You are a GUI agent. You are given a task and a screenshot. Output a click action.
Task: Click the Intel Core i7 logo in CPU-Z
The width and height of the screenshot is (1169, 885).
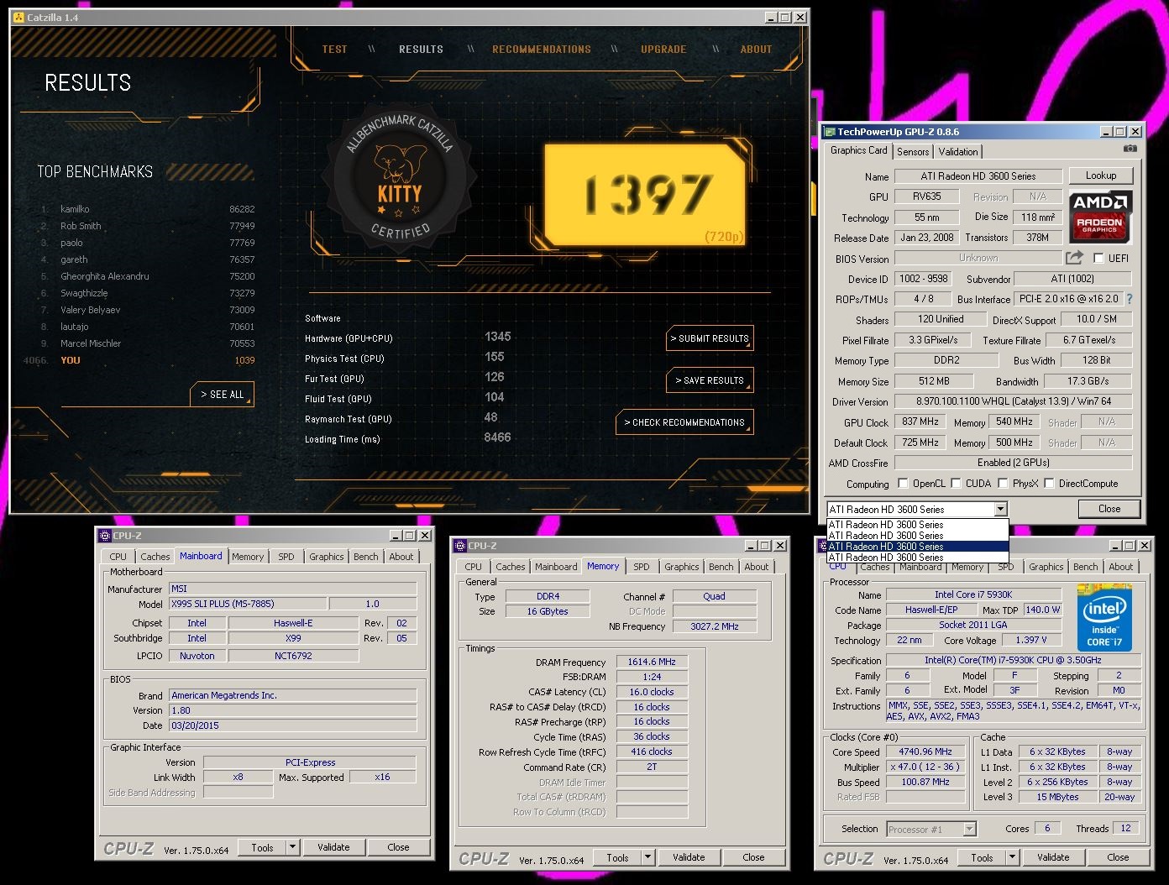click(x=1104, y=617)
